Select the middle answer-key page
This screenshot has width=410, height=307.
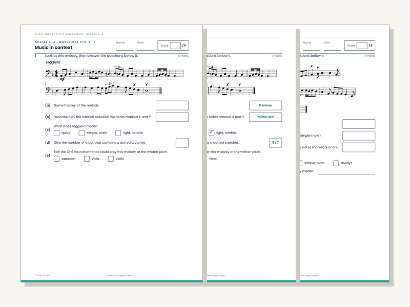point(252,153)
